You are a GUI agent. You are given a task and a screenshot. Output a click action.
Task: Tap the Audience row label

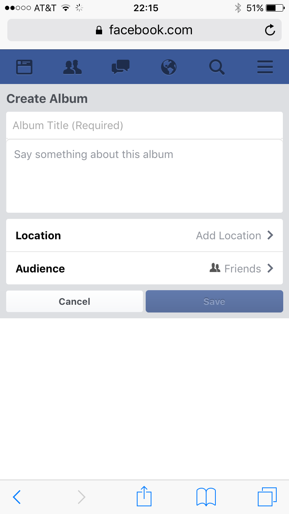pos(40,269)
